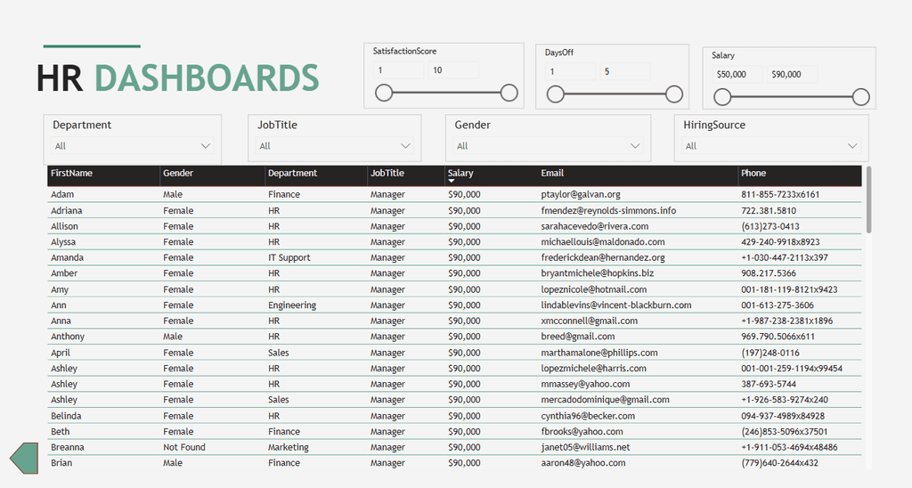
Task: Click email mercadodominique@gmail.com
Action: point(605,400)
